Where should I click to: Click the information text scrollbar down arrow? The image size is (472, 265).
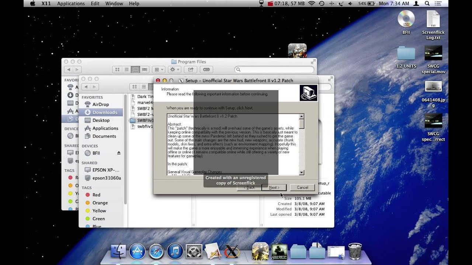click(x=302, y=172)
